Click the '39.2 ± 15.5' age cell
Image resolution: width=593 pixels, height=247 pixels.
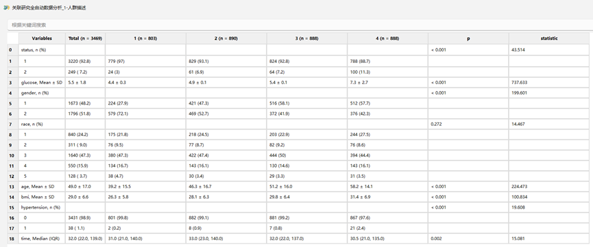145,187
